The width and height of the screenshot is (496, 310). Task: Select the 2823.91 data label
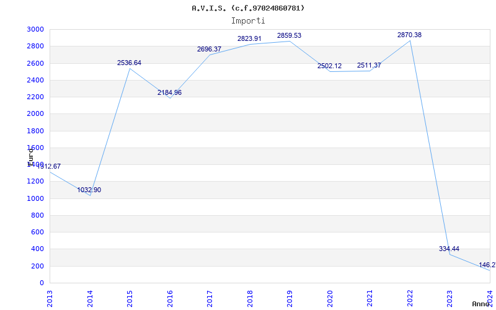click(249, 39)
